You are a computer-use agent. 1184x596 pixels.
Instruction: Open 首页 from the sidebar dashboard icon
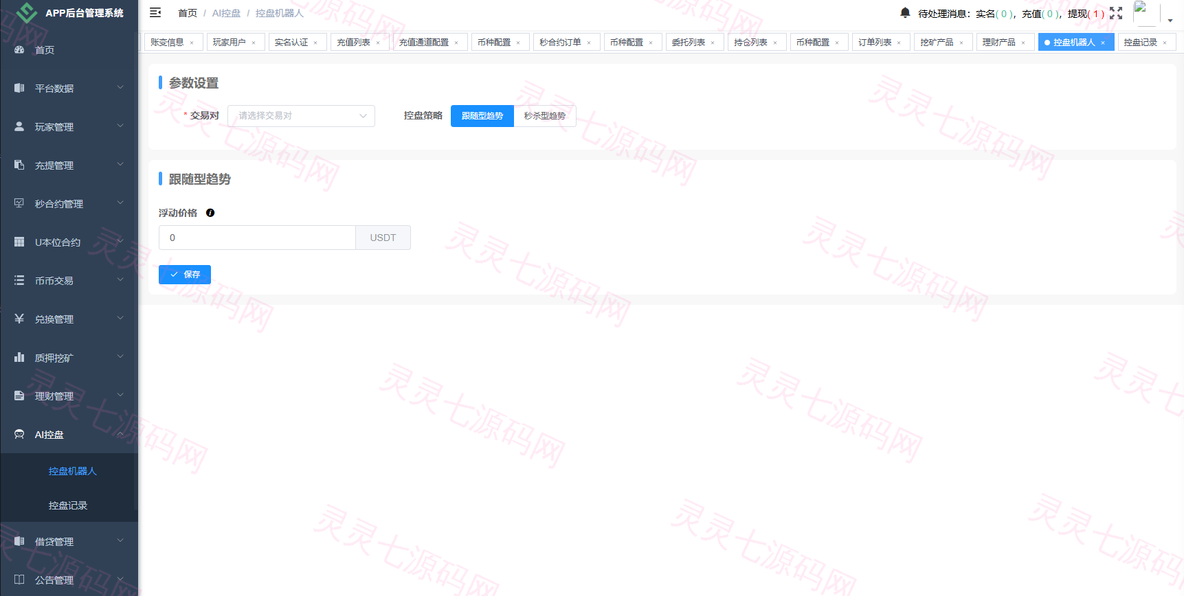19,50
